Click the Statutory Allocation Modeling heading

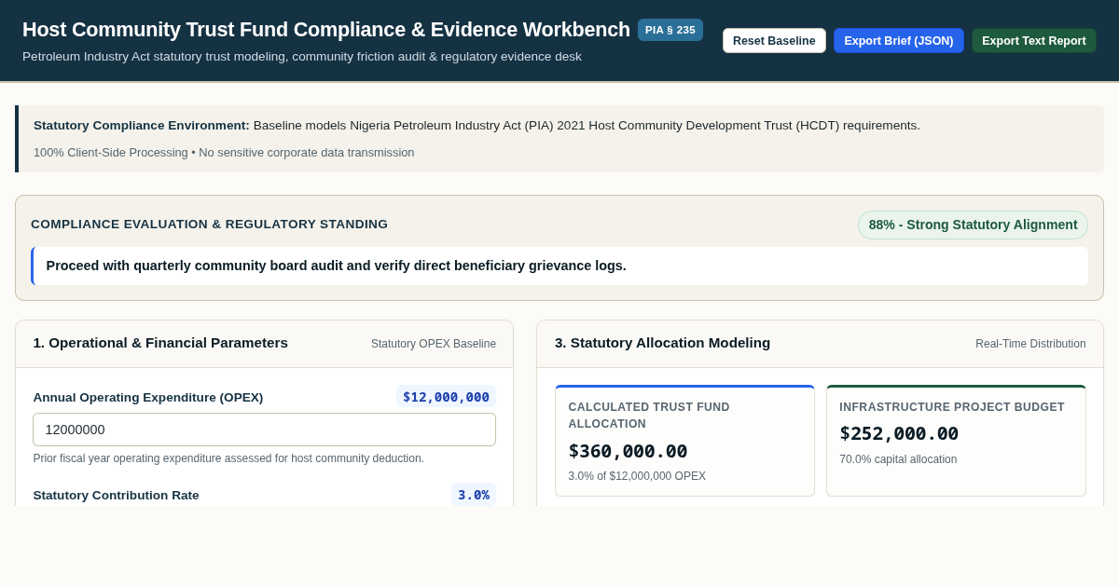(662, 343)
